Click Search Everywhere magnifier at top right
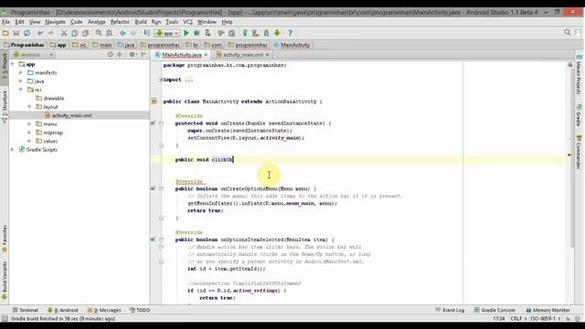 click(568, 33)
